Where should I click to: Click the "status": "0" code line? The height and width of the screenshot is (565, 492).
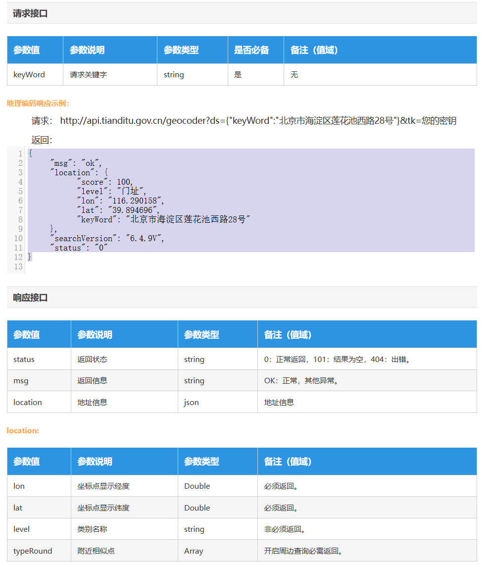(79, 248)
